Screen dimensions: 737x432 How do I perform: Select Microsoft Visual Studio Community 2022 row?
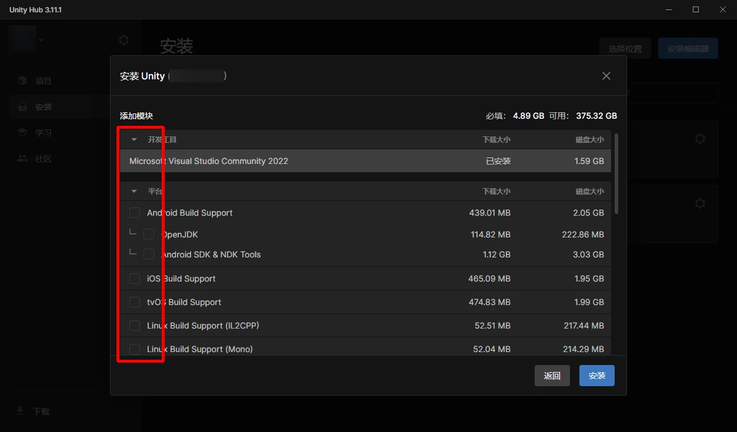365,161
